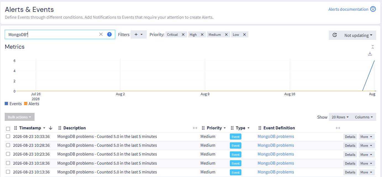
Task: Tick the checkbox for the 10:18:36 event
Action: (8, 163)
